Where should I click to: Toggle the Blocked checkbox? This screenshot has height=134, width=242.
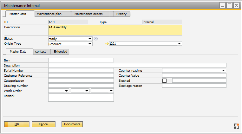(164, 81)
